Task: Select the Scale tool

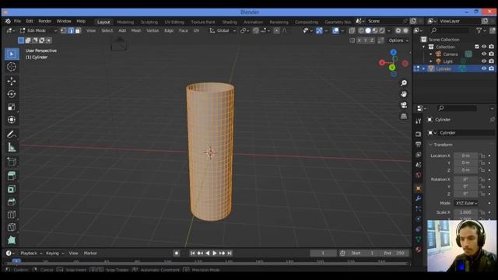Action: (12, 107)
